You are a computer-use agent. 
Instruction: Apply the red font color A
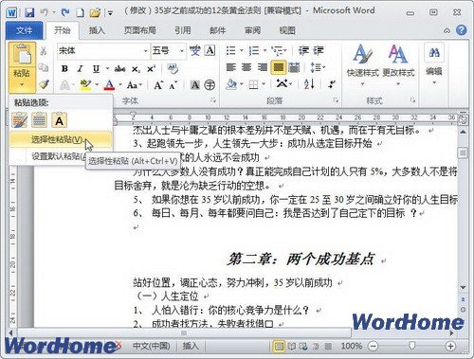click(109, 84)
